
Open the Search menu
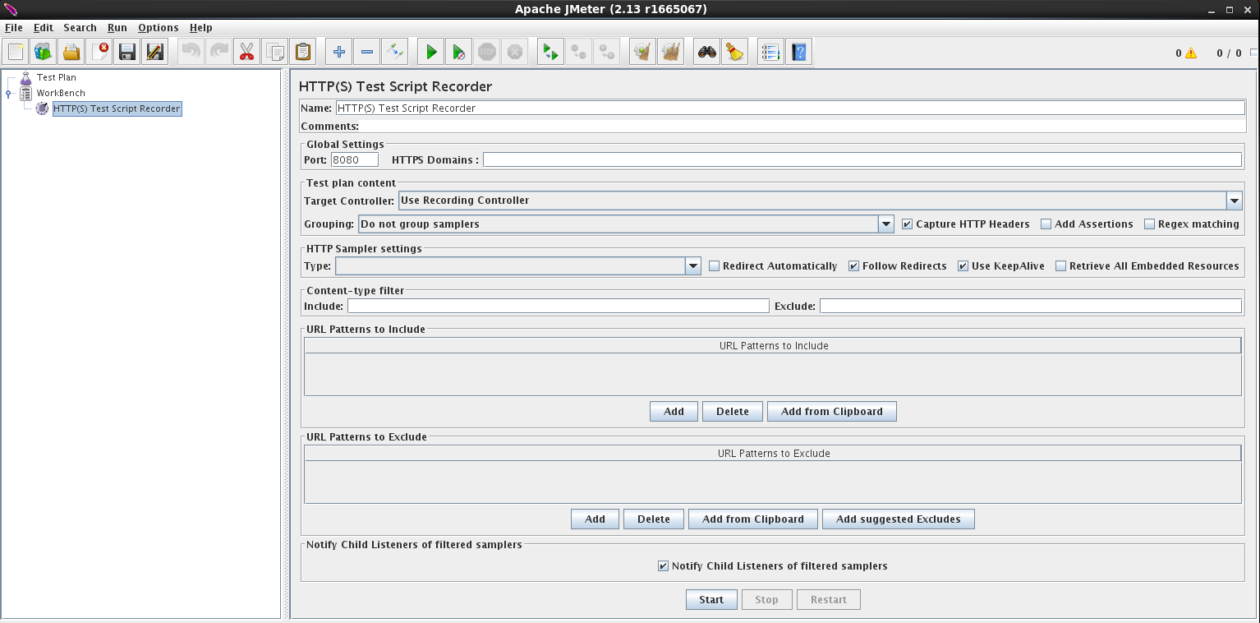pyautogui.click(x=80, y=27)
